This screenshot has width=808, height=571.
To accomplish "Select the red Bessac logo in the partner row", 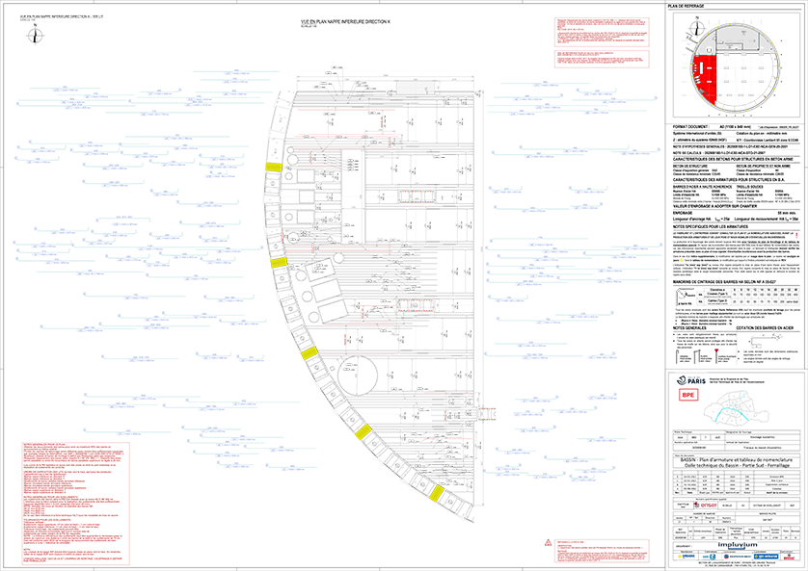I will click(789, 557).
